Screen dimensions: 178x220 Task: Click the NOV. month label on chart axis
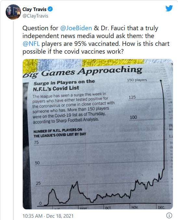135,207
